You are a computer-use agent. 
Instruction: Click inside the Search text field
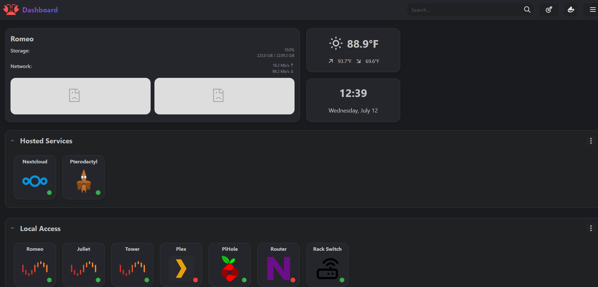(x=462, y=10)
